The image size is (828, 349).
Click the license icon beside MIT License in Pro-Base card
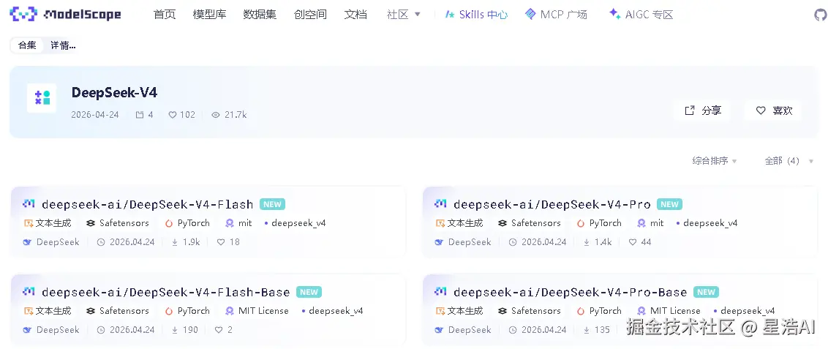pos(641,311)
